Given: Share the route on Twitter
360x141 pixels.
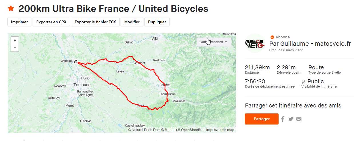Looking at the screenshot, I should pos(291,119).
